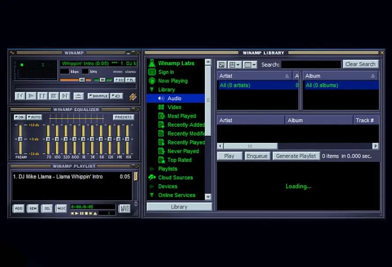Select the Audio speaker item

tap(175, 98)
